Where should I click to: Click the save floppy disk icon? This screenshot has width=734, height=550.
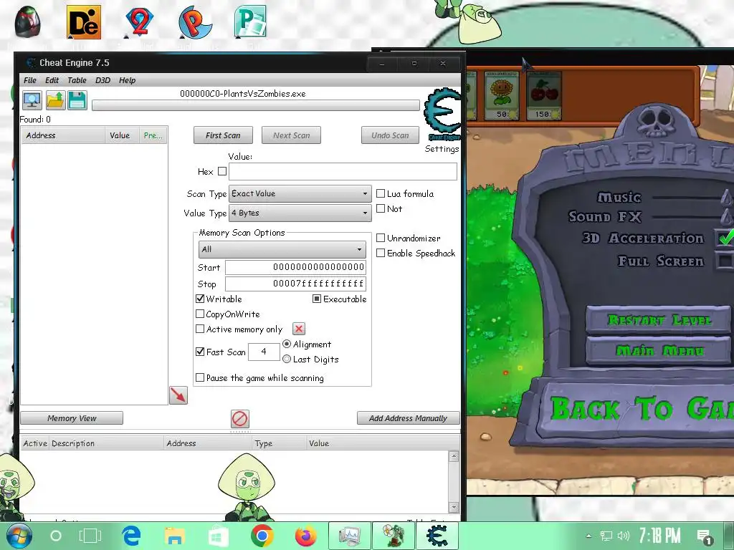click(77, 100)
